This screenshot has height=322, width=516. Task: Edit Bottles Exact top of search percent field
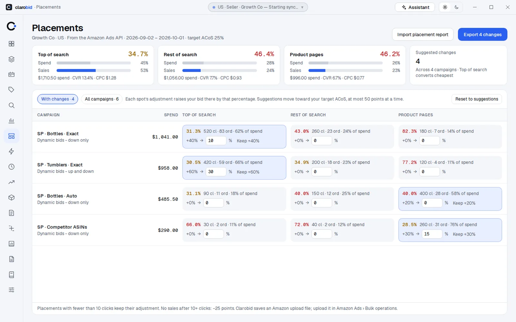(x=216, y=140)
